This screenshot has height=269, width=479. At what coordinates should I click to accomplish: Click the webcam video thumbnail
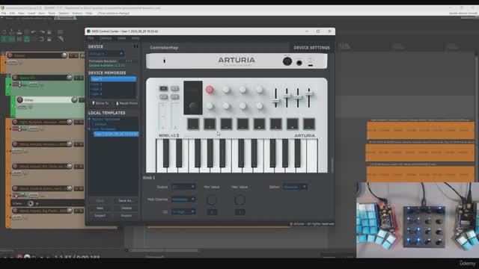click(418, 220)
